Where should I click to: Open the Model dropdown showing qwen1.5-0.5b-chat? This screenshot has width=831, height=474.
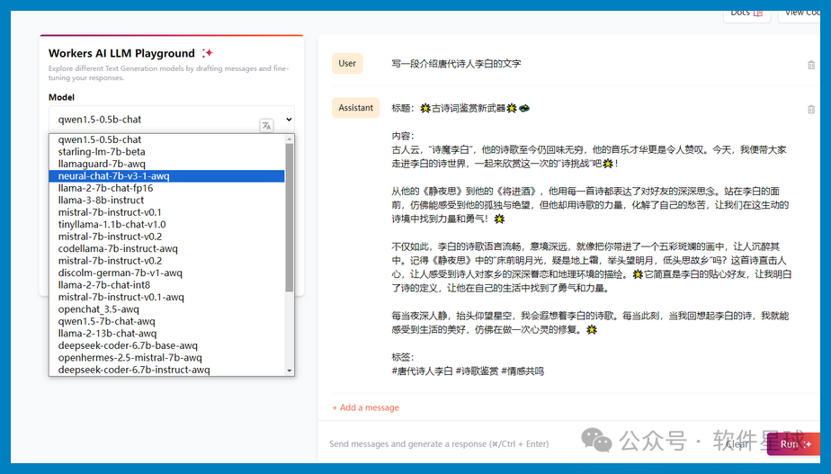(171, 120)
